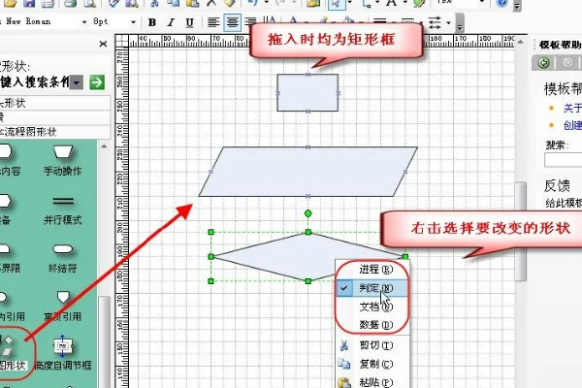
Task: Click the shape search input field
Action: pyautogui.click(x=35, y=82)
